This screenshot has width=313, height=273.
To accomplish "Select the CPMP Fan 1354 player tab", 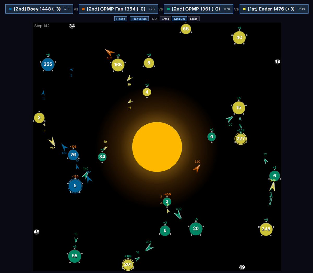I will (x=118, y=9).
